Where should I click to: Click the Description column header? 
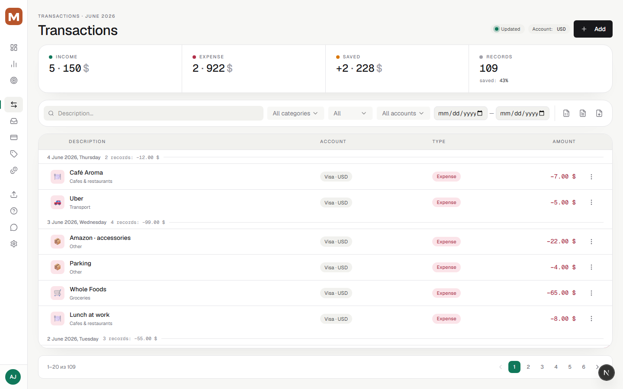click(x=87, y=142)
